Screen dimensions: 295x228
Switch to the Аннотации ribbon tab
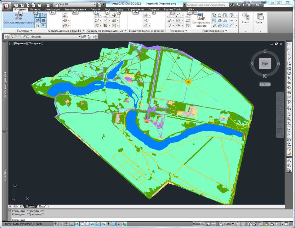tap(53, 10)
